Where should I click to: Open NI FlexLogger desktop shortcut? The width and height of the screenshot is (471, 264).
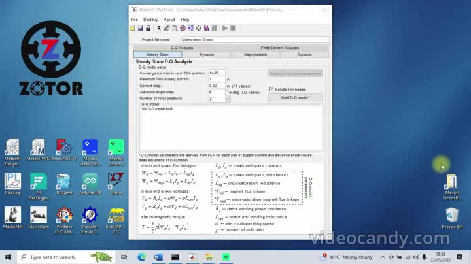[39, 187]
